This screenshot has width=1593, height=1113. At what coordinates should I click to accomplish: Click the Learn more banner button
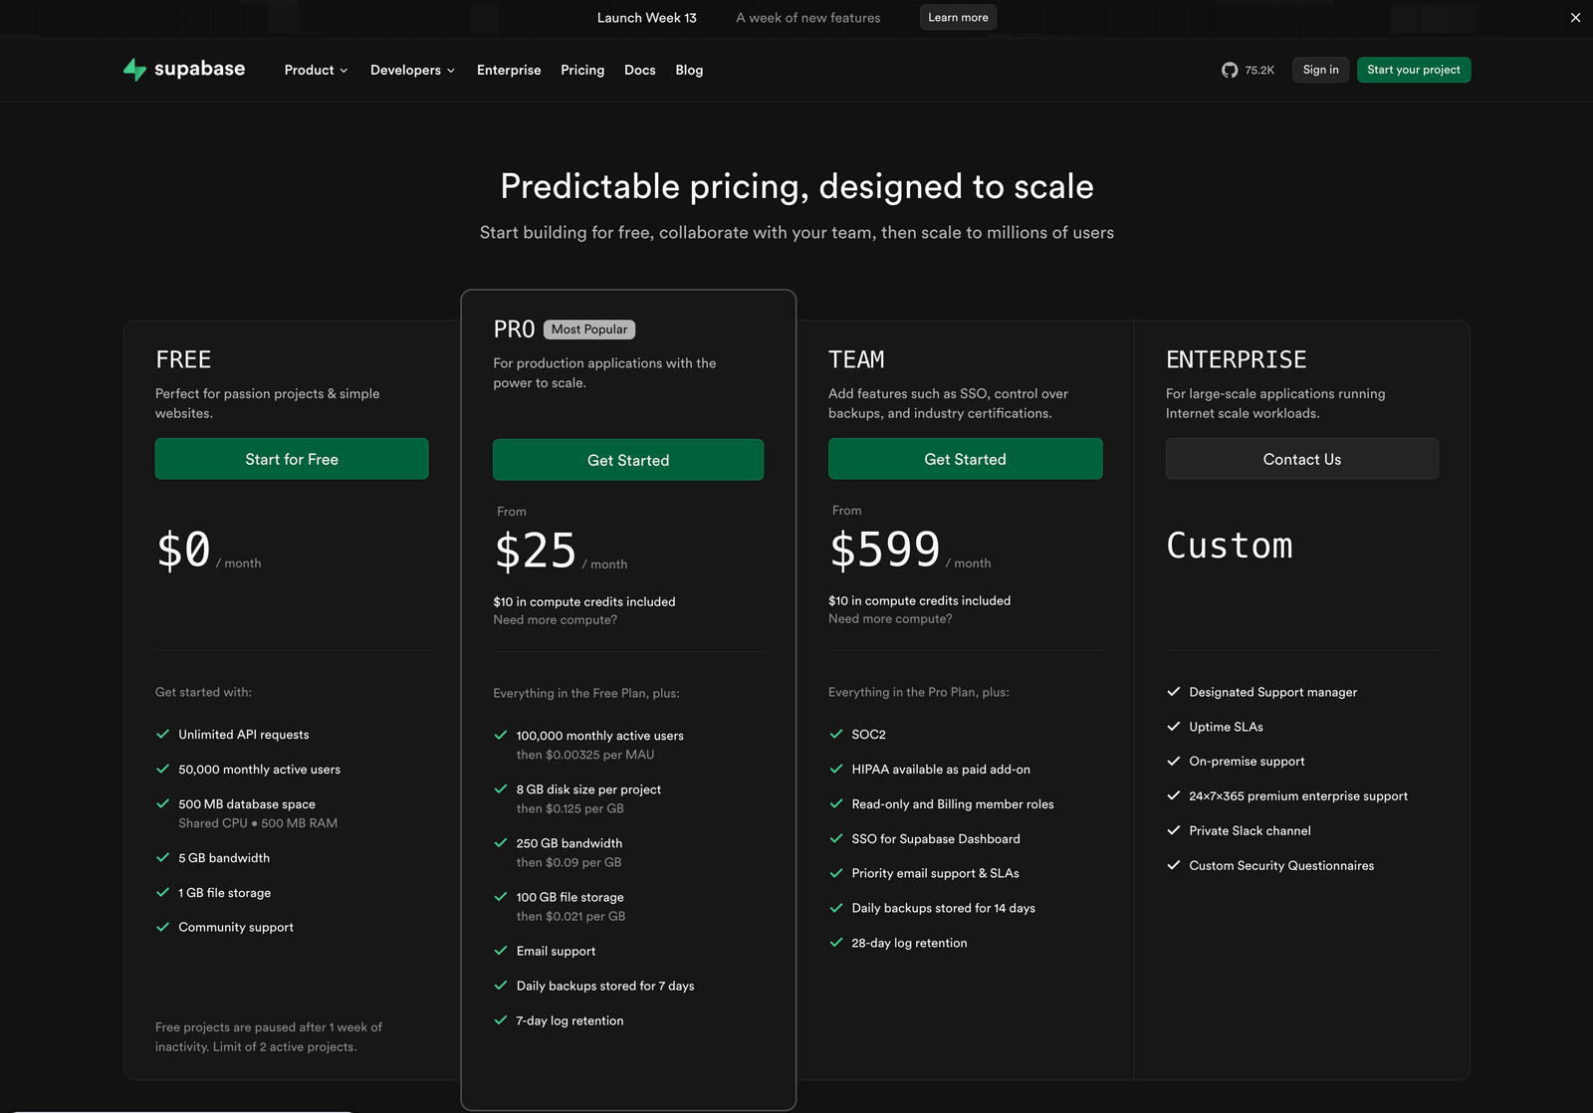pyautogui.click(x=958, y=18)
